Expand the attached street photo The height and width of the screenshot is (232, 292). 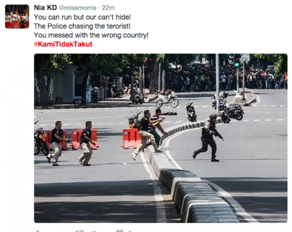(x=160, y=138)
